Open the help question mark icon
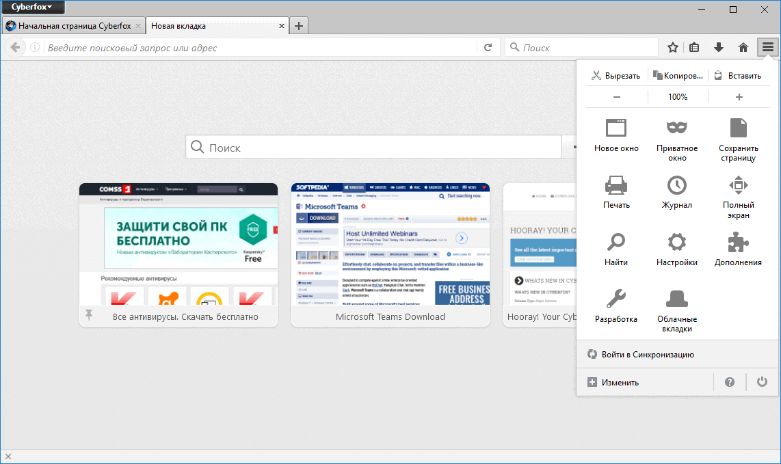 730,383
